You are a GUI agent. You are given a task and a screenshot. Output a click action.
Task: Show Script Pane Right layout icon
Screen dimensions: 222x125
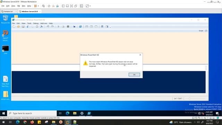pos(91,26)
